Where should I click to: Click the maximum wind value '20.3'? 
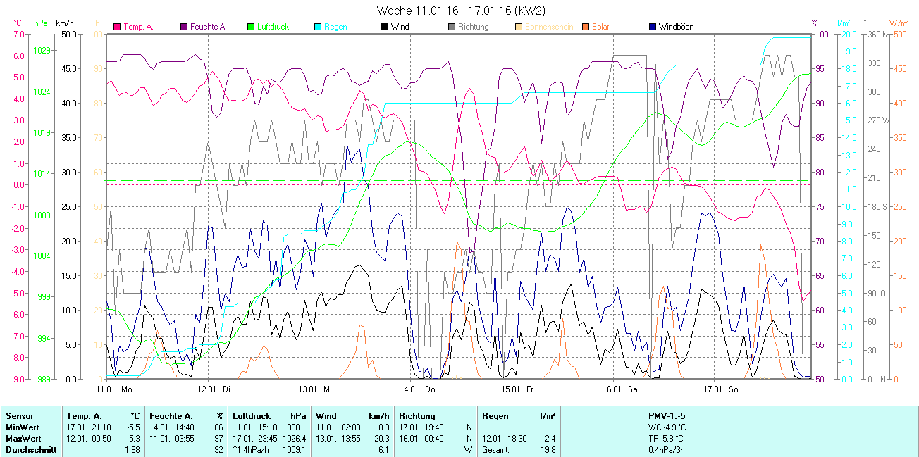point(381,439)
